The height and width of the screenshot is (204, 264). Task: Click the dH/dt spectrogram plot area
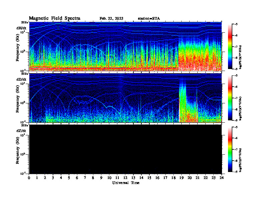[125, 46]
